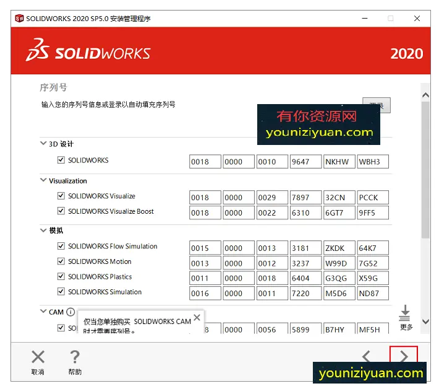Click SOLIDWORKS serial field containing WBH3
This screenshot has height=386, width=439.
click(x=373, y=162)
